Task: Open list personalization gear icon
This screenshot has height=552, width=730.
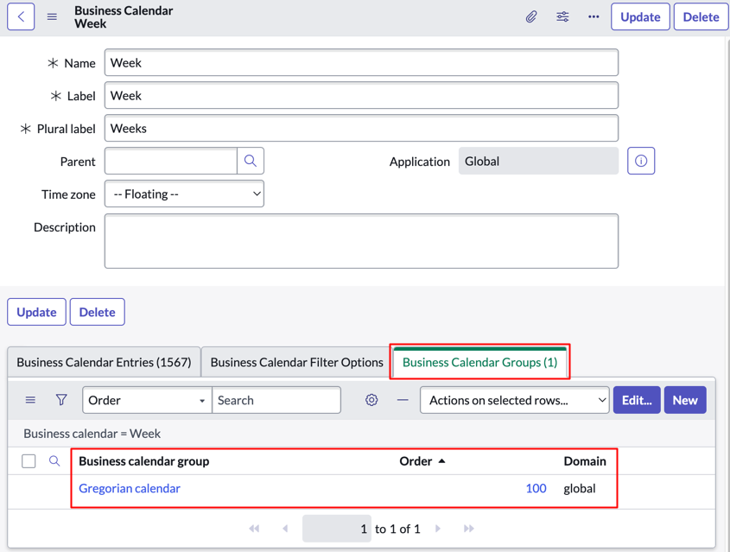Action: pos(371,400)
